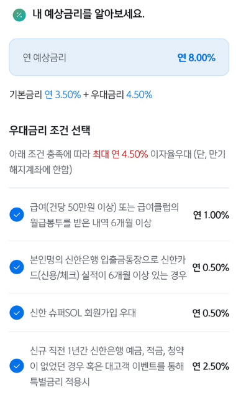Toggle the 신한 슈퍼SOL 회원가입 우대 checkbox

17,313
